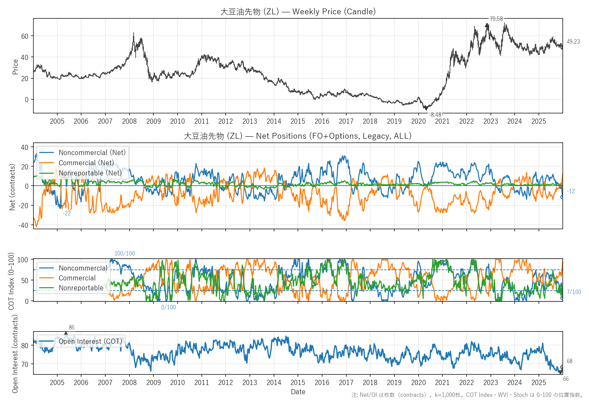Click the -12 latest net position label
Viewport: 589px width, 402px height.
[x=571, y=191]
